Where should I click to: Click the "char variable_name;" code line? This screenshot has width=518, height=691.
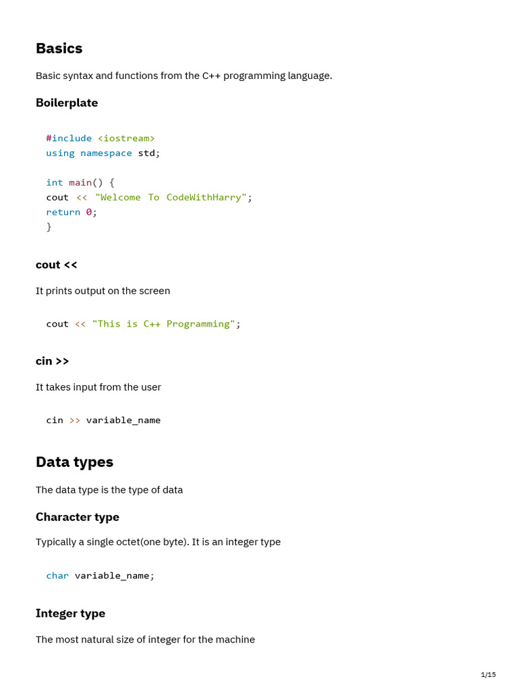pyautogui.click(x=100, y=576)
